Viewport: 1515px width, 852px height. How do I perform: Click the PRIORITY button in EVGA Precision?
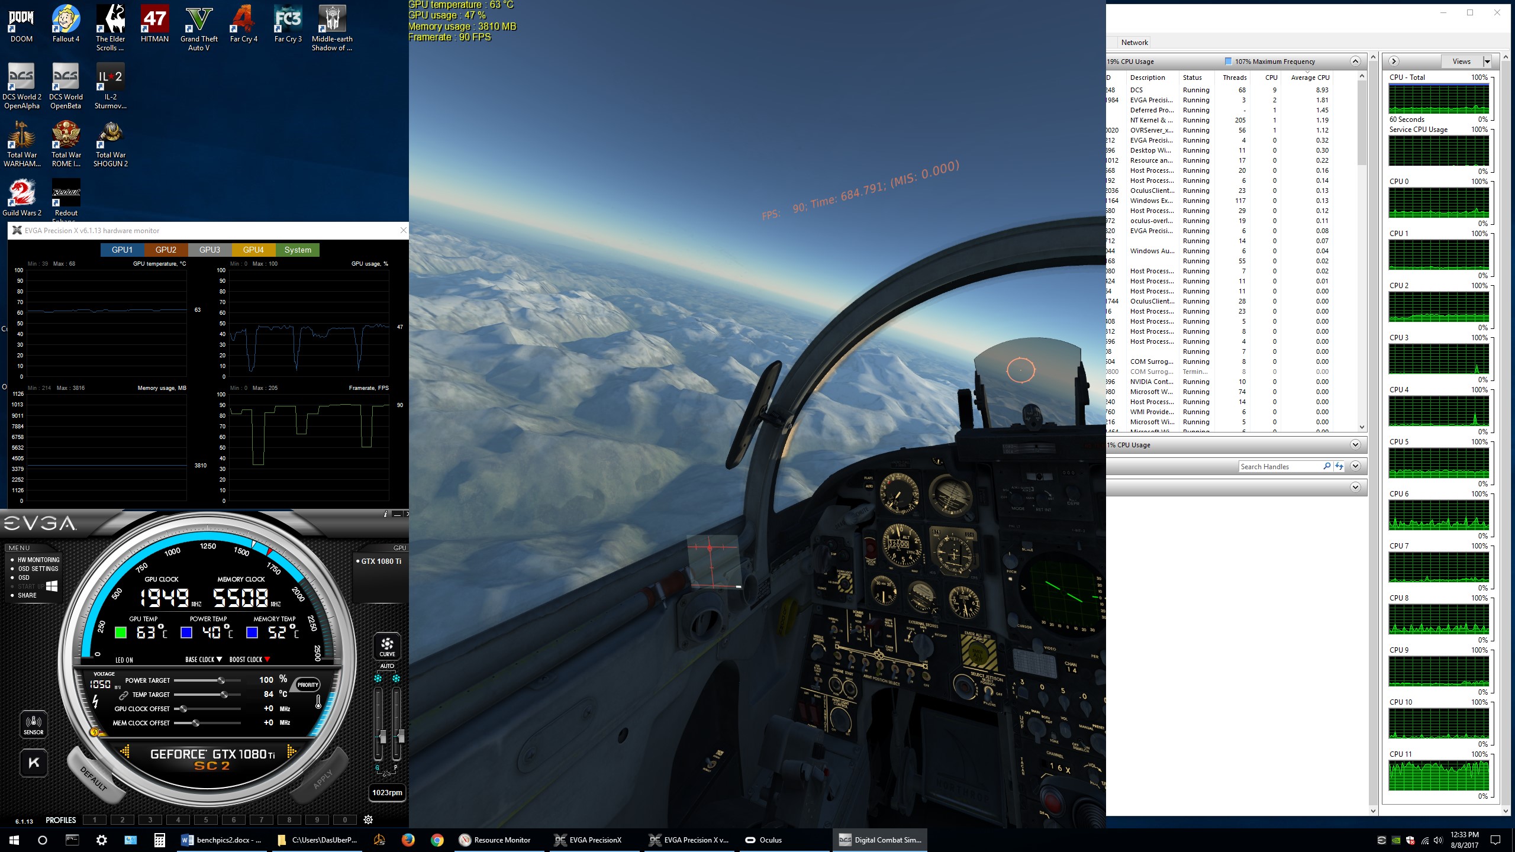308,685
